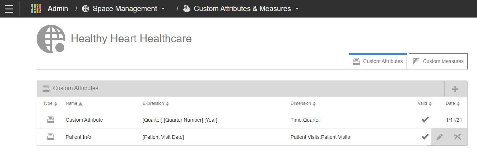Viewport: 477px width, 156px height.
Task: Sort attributes by Name column
Action: pos(74,103)
